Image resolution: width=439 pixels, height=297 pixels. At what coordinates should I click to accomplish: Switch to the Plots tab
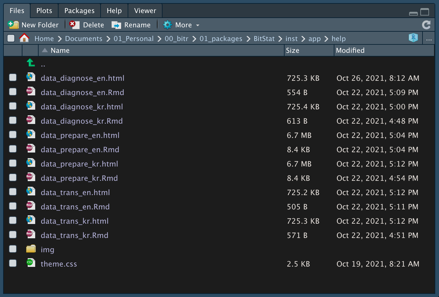tap(44, 11)
